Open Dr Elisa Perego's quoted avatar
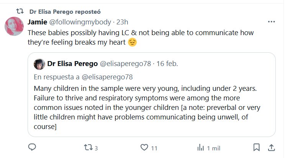 click(x=39, y=63)
